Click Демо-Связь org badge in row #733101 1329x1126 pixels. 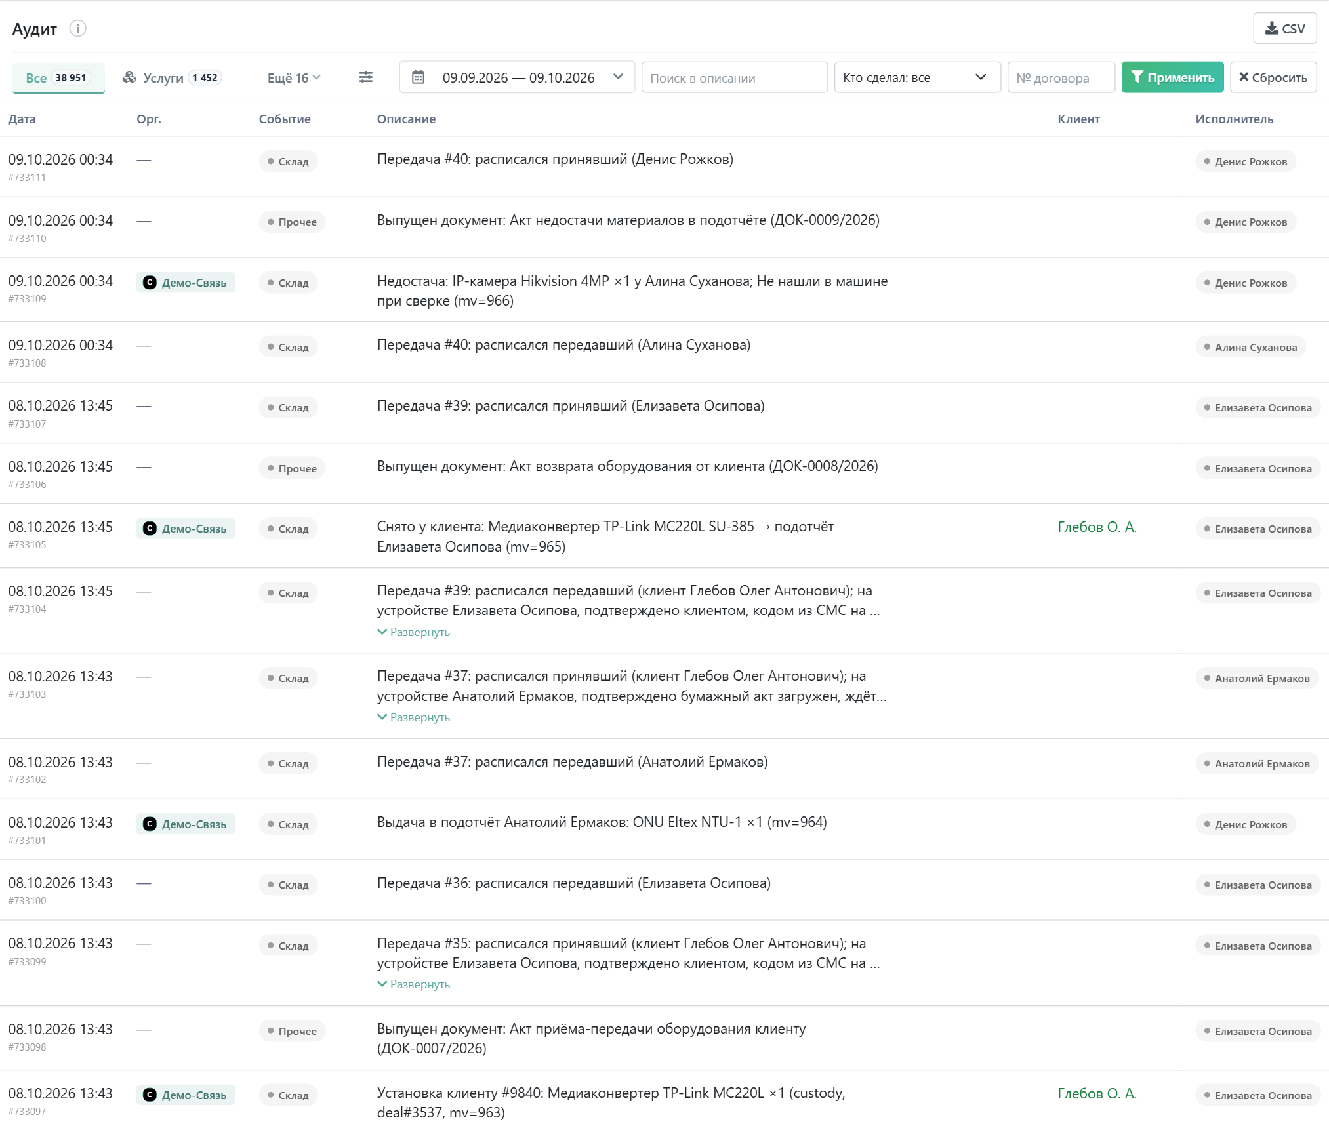coord(186,824)
